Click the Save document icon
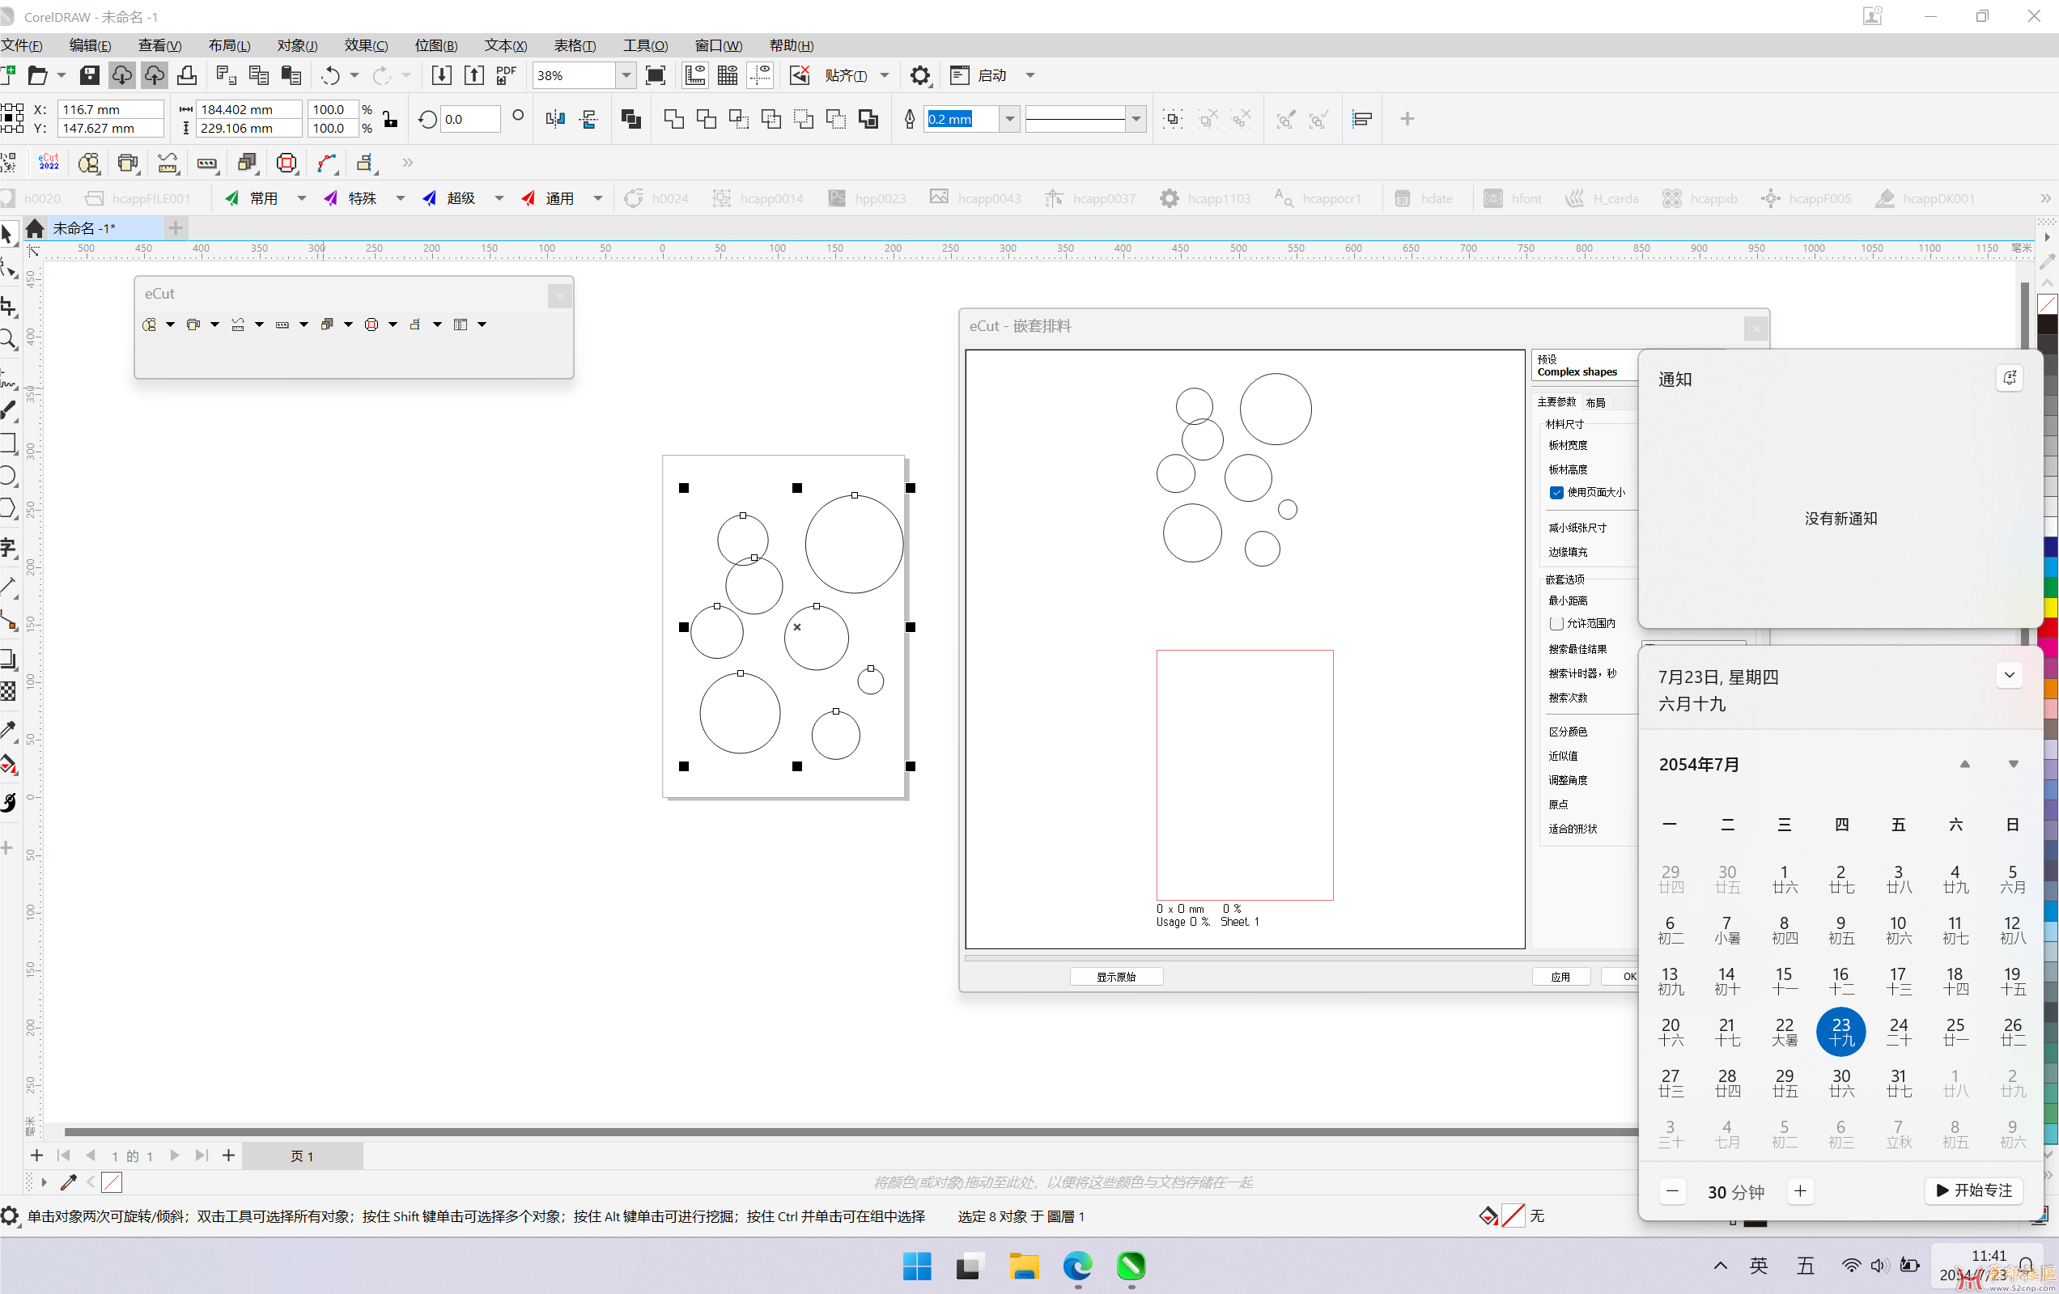This screenshot has width=2059, height=1294. pyautogui.click(x=89, y=75)
